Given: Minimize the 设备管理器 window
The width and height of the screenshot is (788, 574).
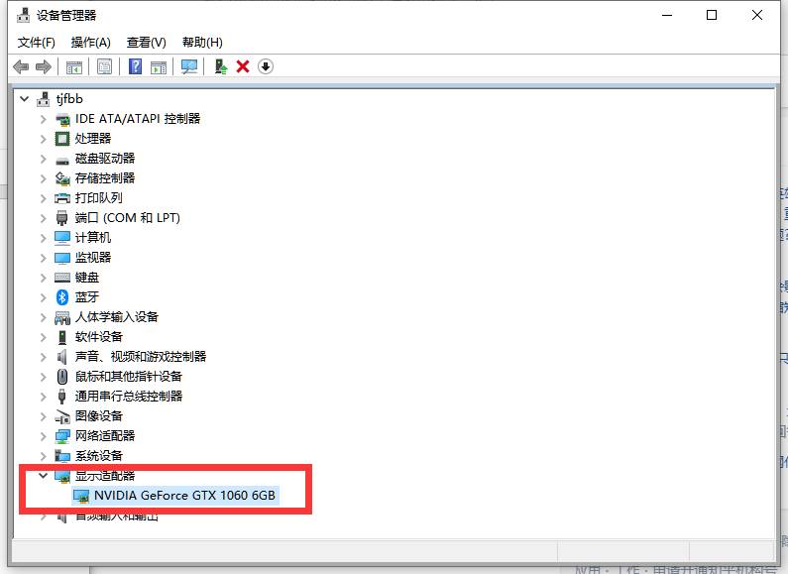Looking at the screenshot, I should point(667,15).
